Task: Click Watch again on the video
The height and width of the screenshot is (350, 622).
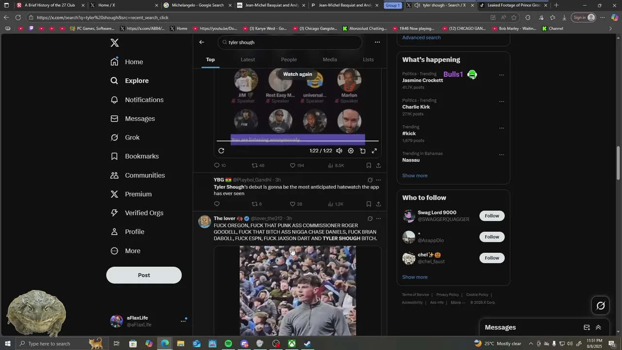Action: (x=297, y=74)
